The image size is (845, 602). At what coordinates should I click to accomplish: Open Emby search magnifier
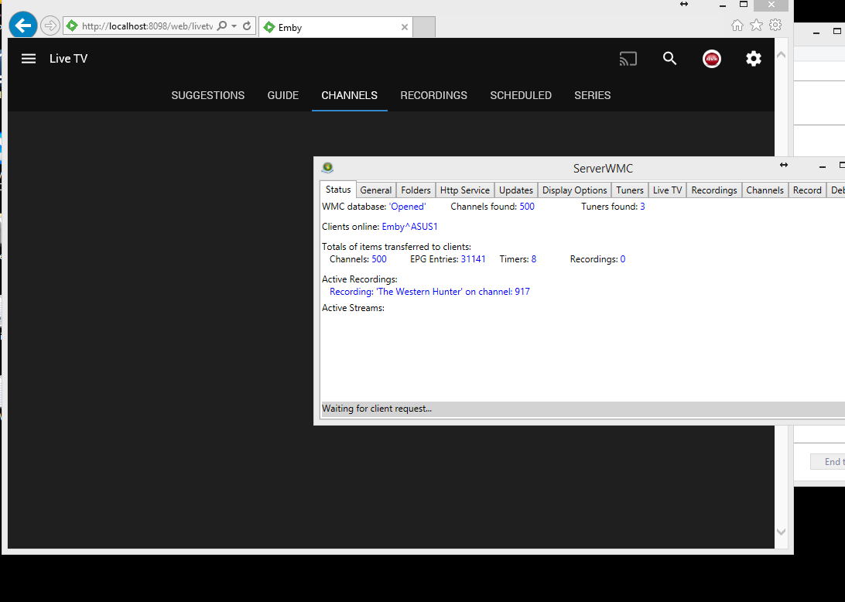click(670, 59)
